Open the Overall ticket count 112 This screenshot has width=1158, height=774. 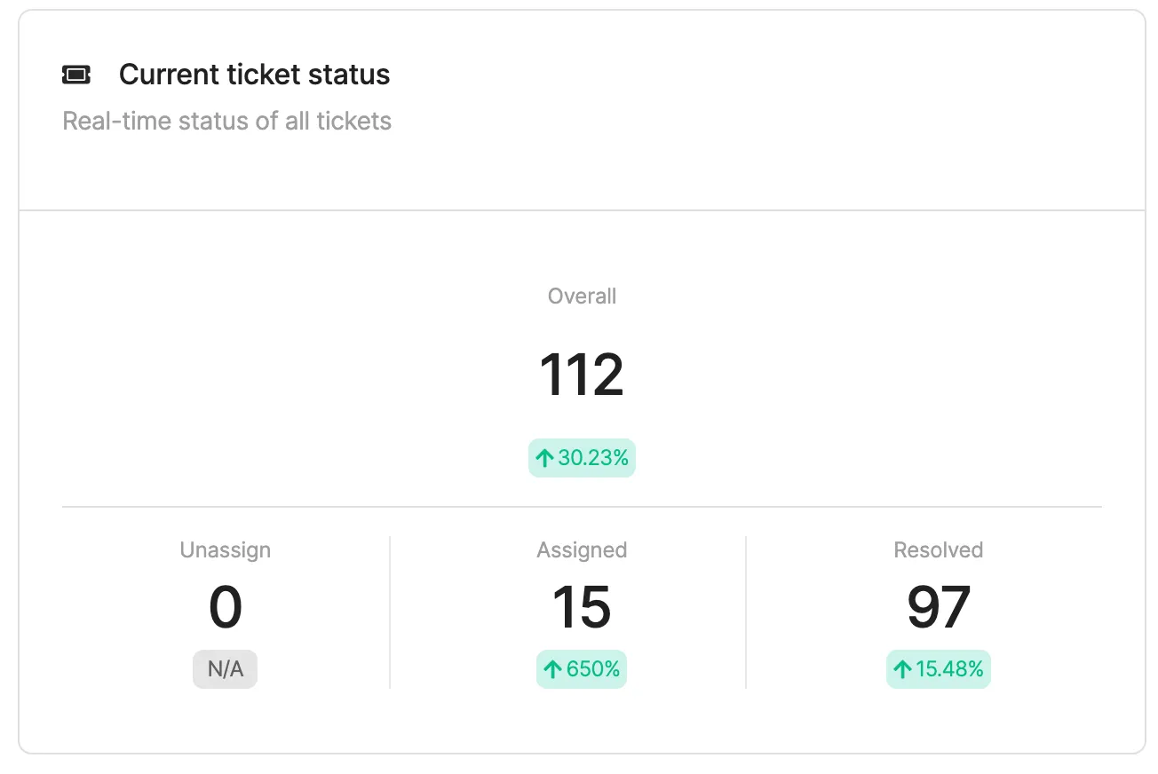coord(582,375)
